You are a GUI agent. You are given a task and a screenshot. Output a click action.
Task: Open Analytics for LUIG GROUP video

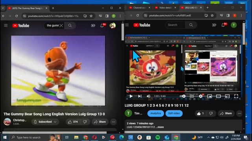click(x=156, y=113)
